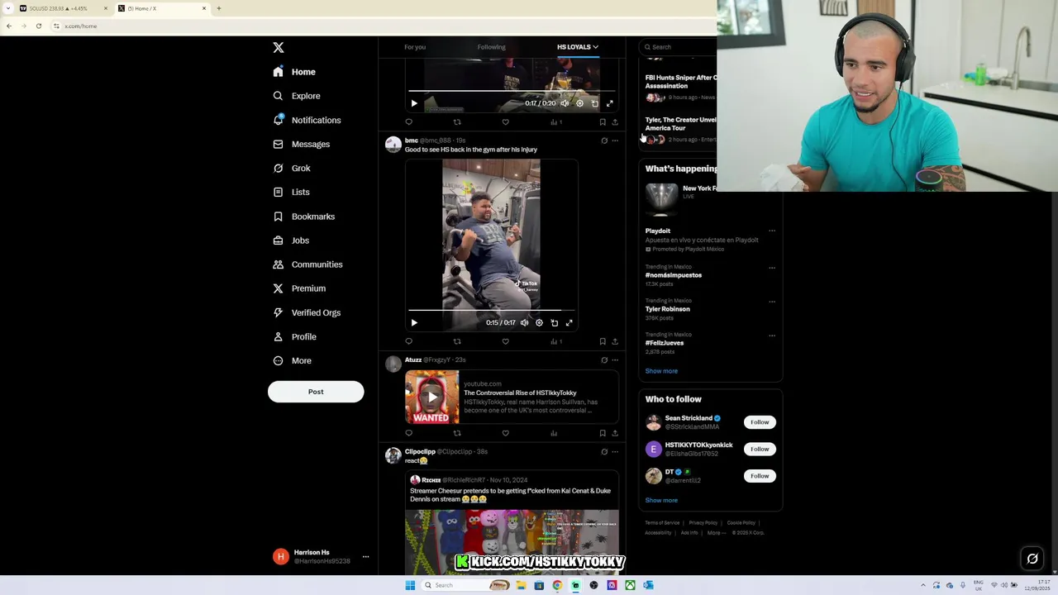Click Grok icon on Clipoclipp's post
Screen dimensions: 1058x595
tap(604, 452)
